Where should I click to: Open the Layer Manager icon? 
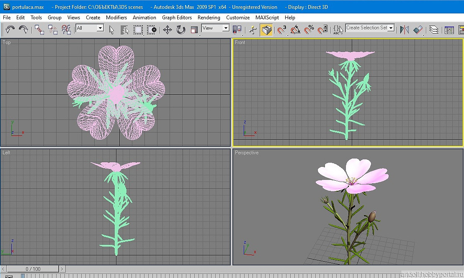point(434,30)
